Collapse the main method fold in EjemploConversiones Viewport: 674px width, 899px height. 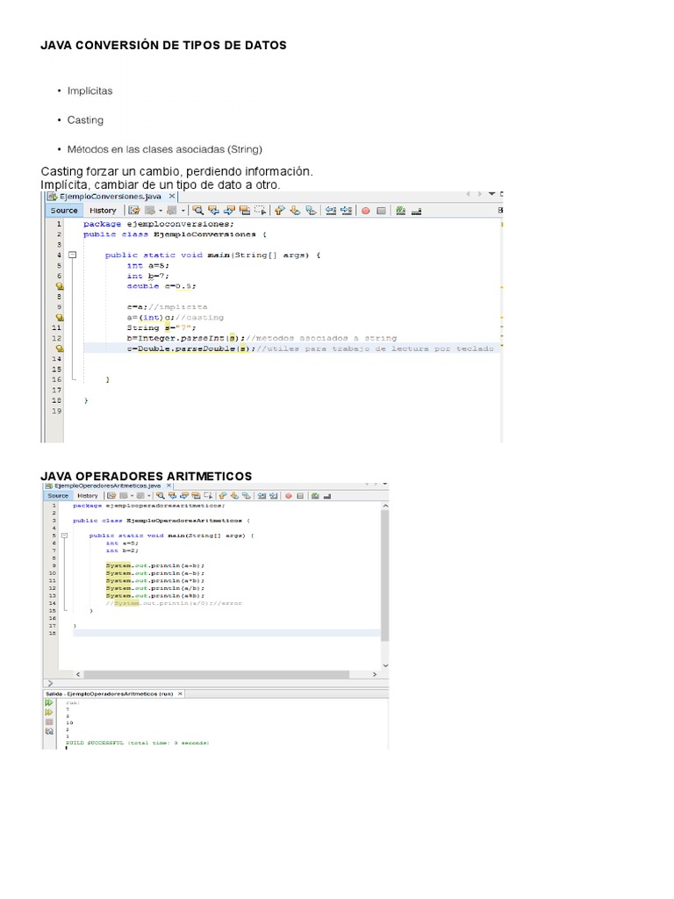pyautogui.click(x=72, y=255)
